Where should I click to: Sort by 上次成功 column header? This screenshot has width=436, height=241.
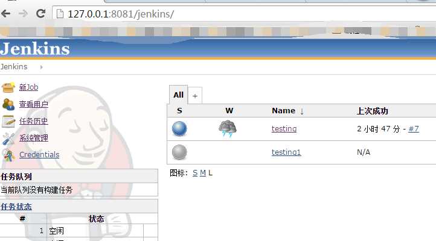373,111
